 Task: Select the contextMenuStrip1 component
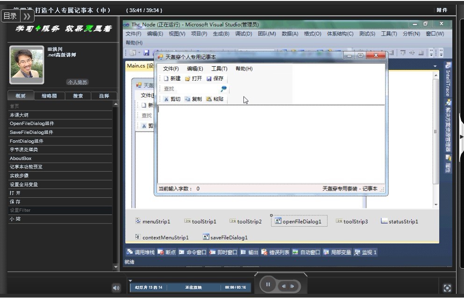[162, 237]
